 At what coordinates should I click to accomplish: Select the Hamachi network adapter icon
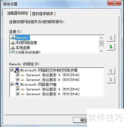point(13,38)
